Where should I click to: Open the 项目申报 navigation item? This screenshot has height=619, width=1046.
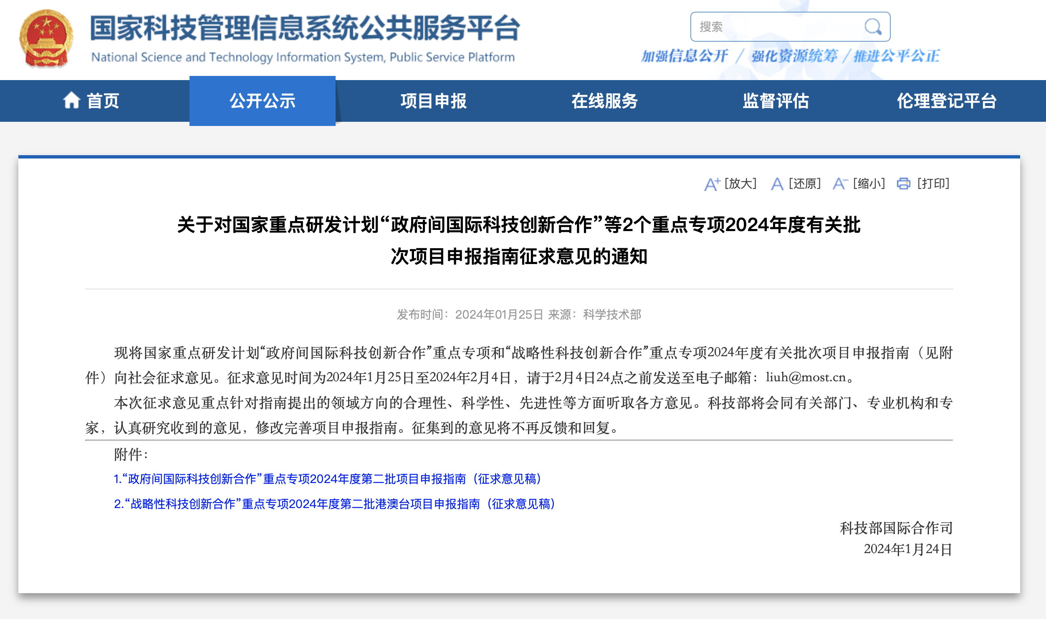434,101
